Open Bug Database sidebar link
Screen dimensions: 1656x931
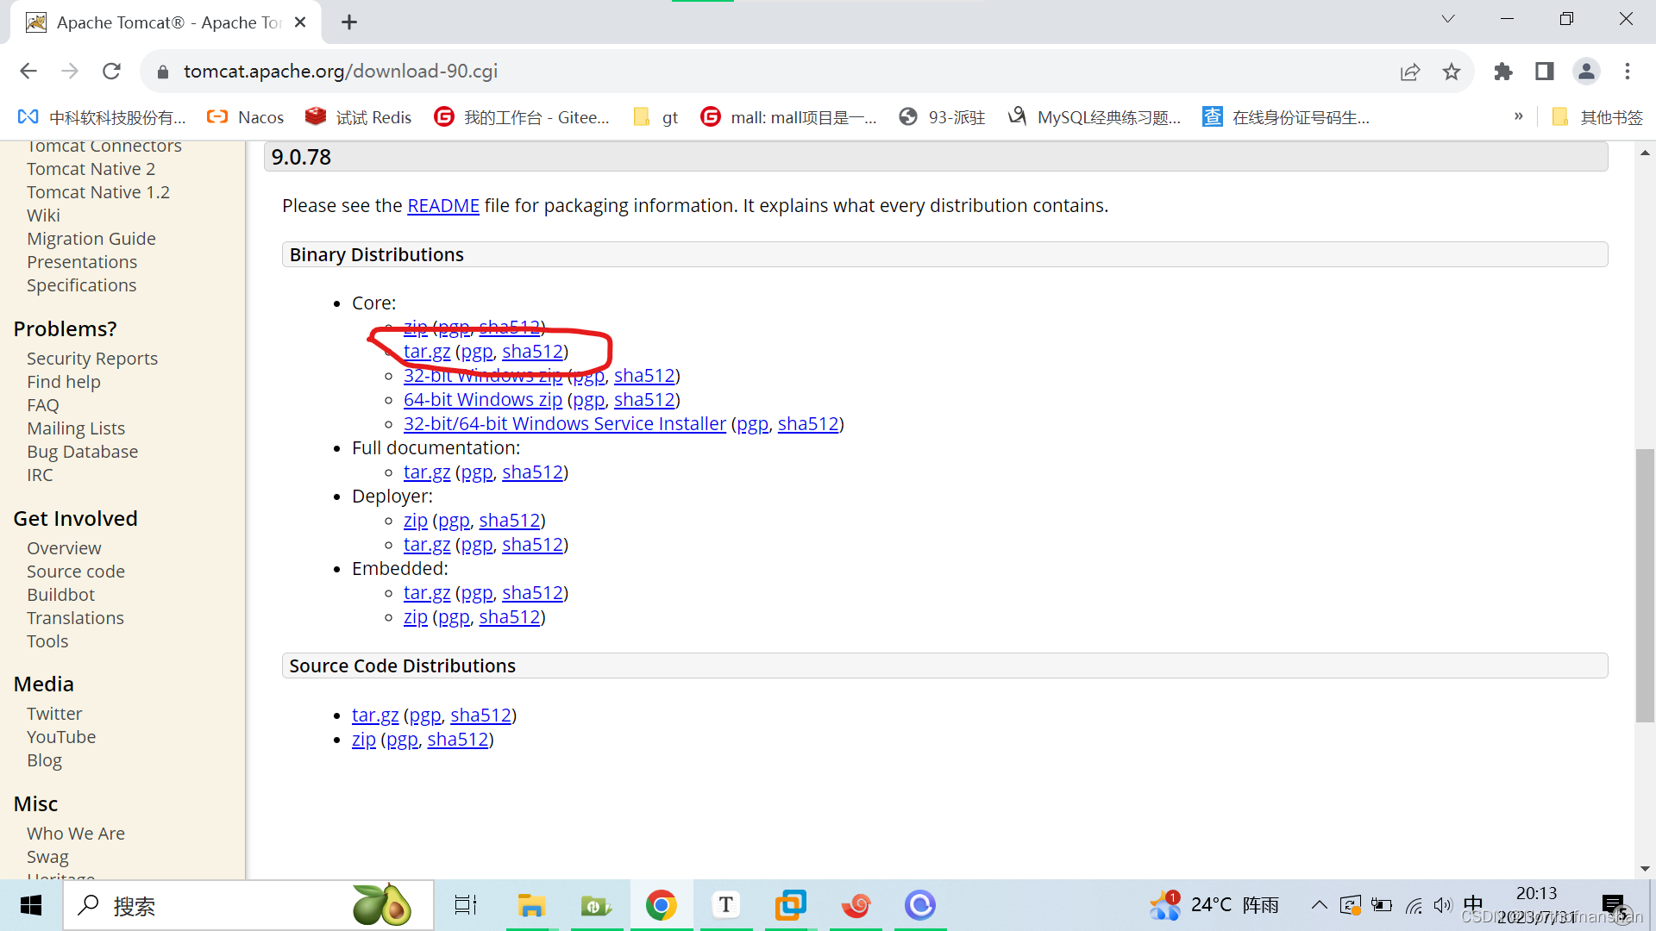coord(82,452)
